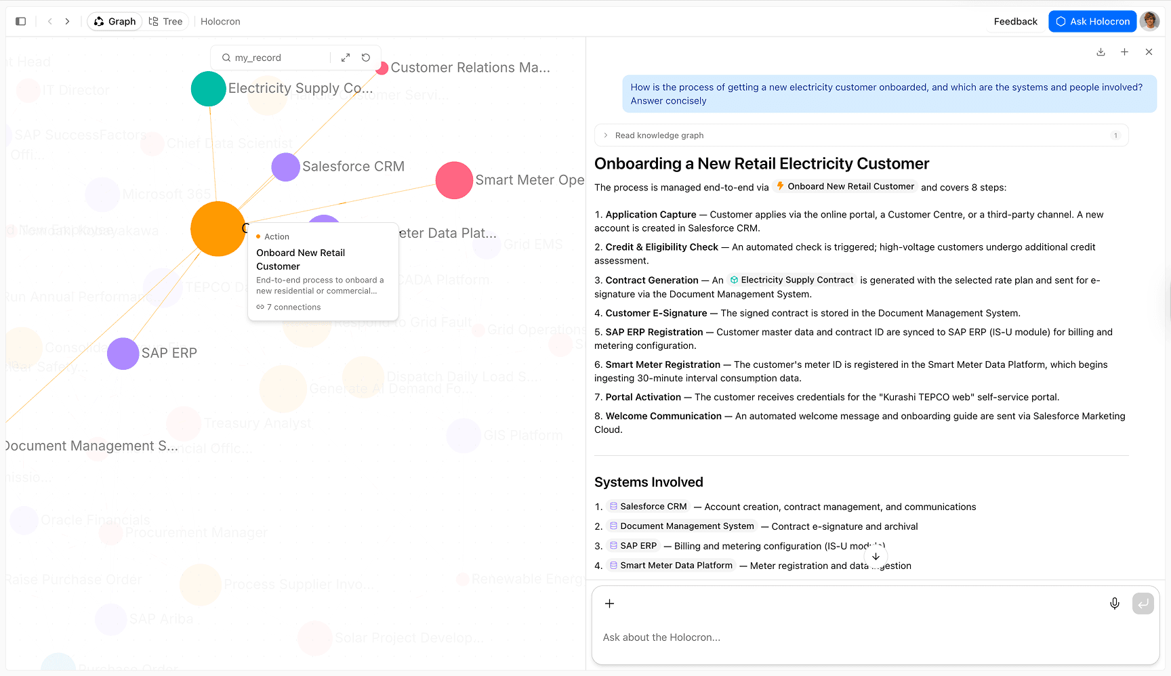Screen dimensions: 1171x676
Task: Jump to bottom with down-arrow button
Action: pyautogui.click(x=876, y=556)
